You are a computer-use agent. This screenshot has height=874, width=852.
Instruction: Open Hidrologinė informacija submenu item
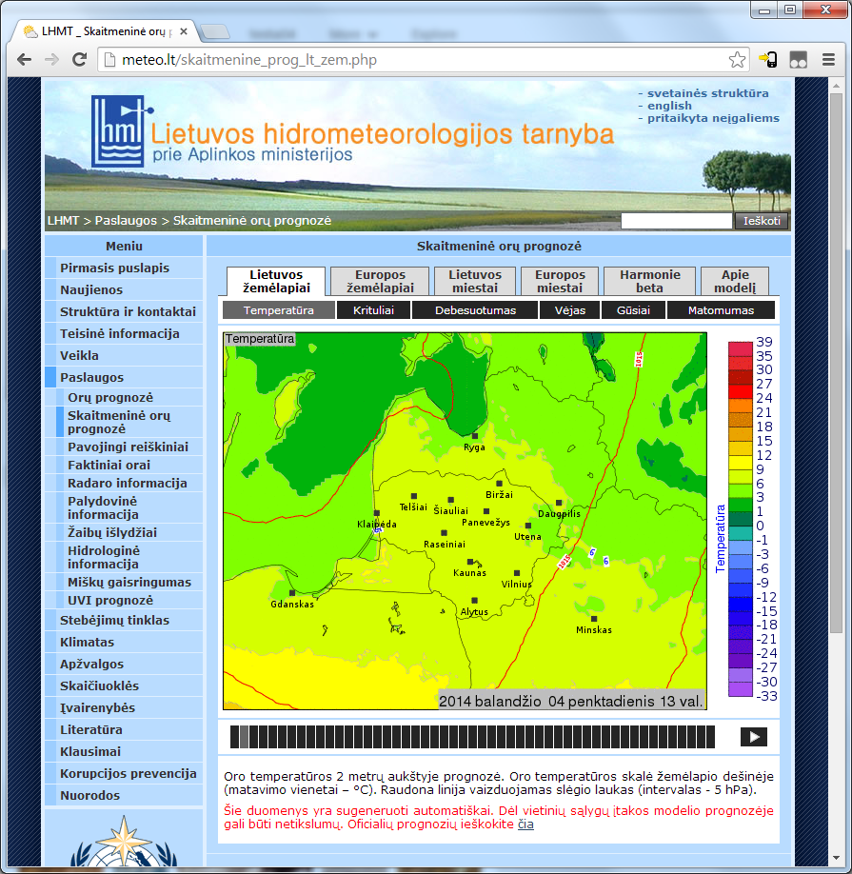(129, 557)
